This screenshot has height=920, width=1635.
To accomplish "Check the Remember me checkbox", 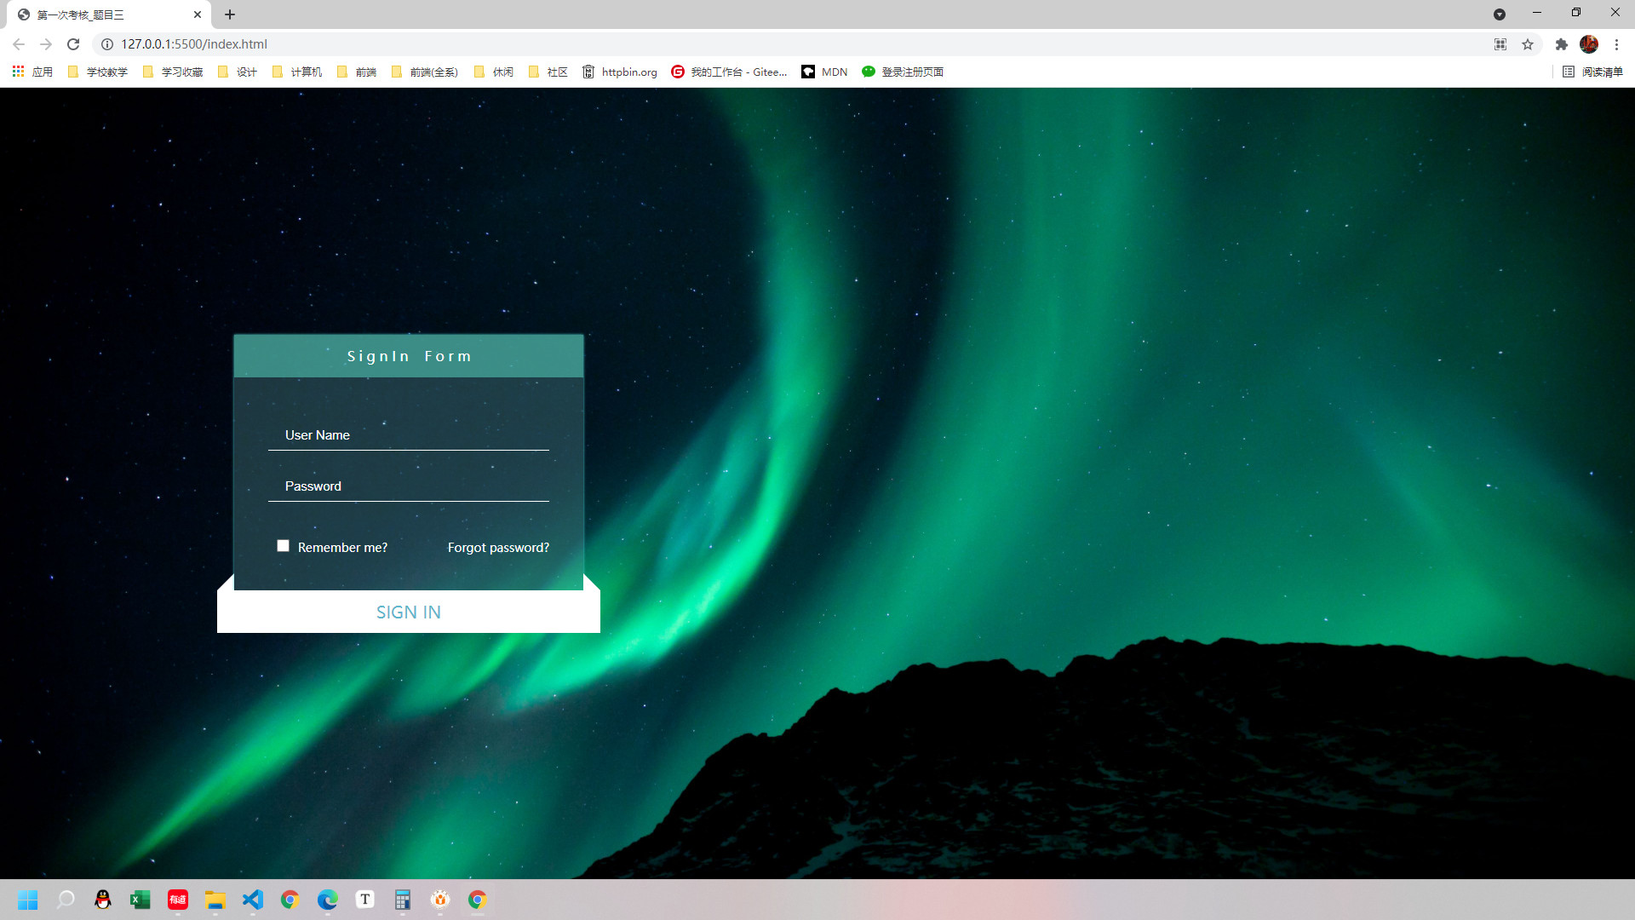I will [283, 546].
